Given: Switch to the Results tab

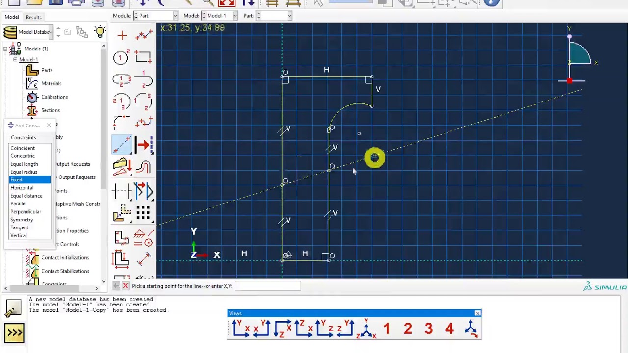Looking at the screenshot, I should tap(34, 17).
